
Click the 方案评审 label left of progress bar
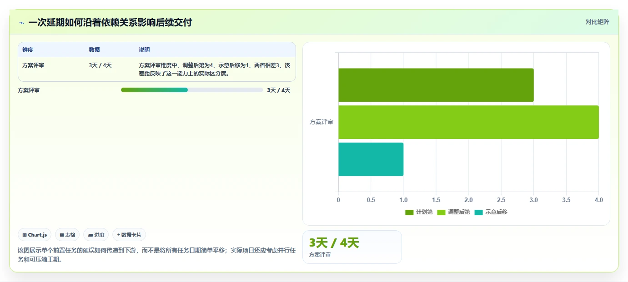[29, 90]
